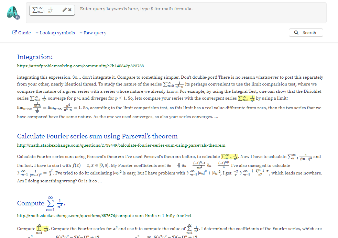338x238 pixels.
Task: Open 'Calculate Fourier series sum using Parseval's theorem'
Action: click(97, 136)
